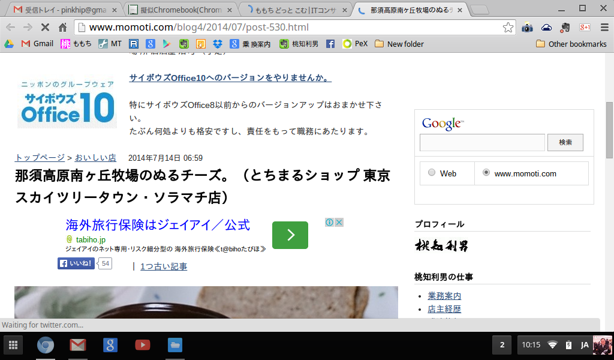Click the bread photo in the article
Screen dimensions: 614x360
pyautogui.click(x=206, y=302)
